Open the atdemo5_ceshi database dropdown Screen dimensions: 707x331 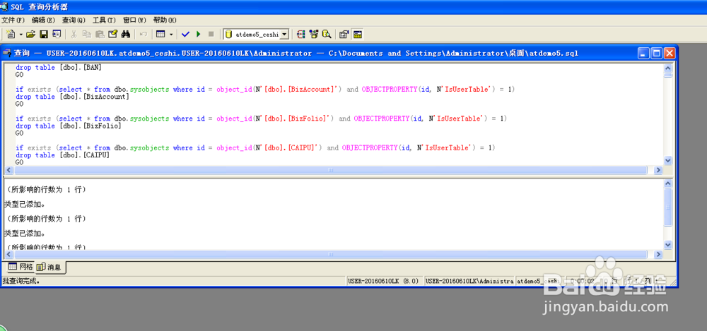[x=284, y=34]
